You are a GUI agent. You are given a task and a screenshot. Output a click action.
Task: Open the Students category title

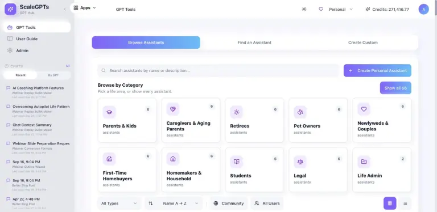click(x=241, y=176)
